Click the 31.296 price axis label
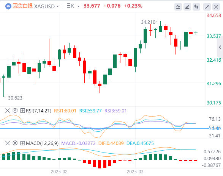Viewport: 223px width, 176px height. 214,84
